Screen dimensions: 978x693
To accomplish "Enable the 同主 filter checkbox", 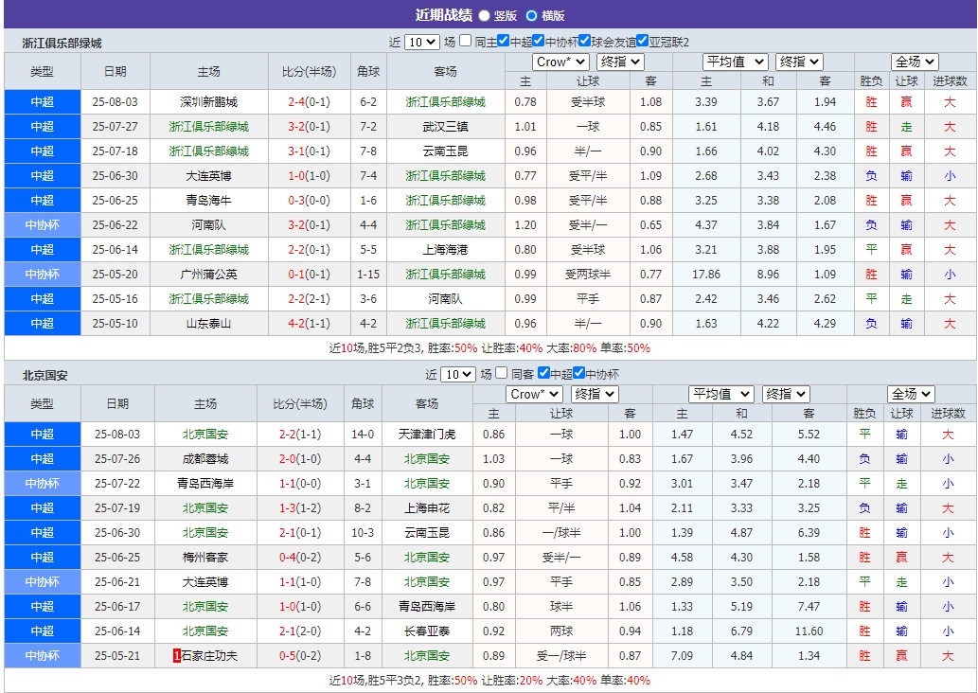I will [x=466, y=41].
